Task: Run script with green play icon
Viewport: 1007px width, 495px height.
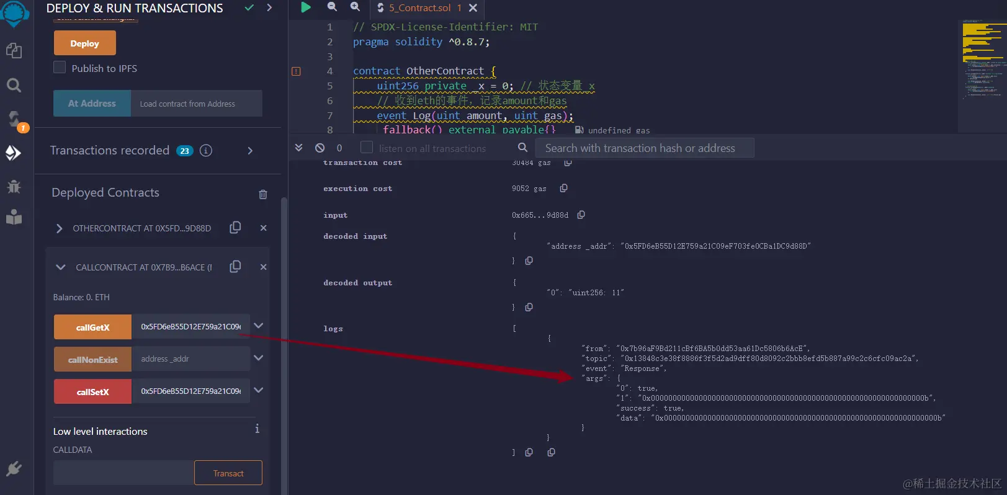Action: coord(306,7)
